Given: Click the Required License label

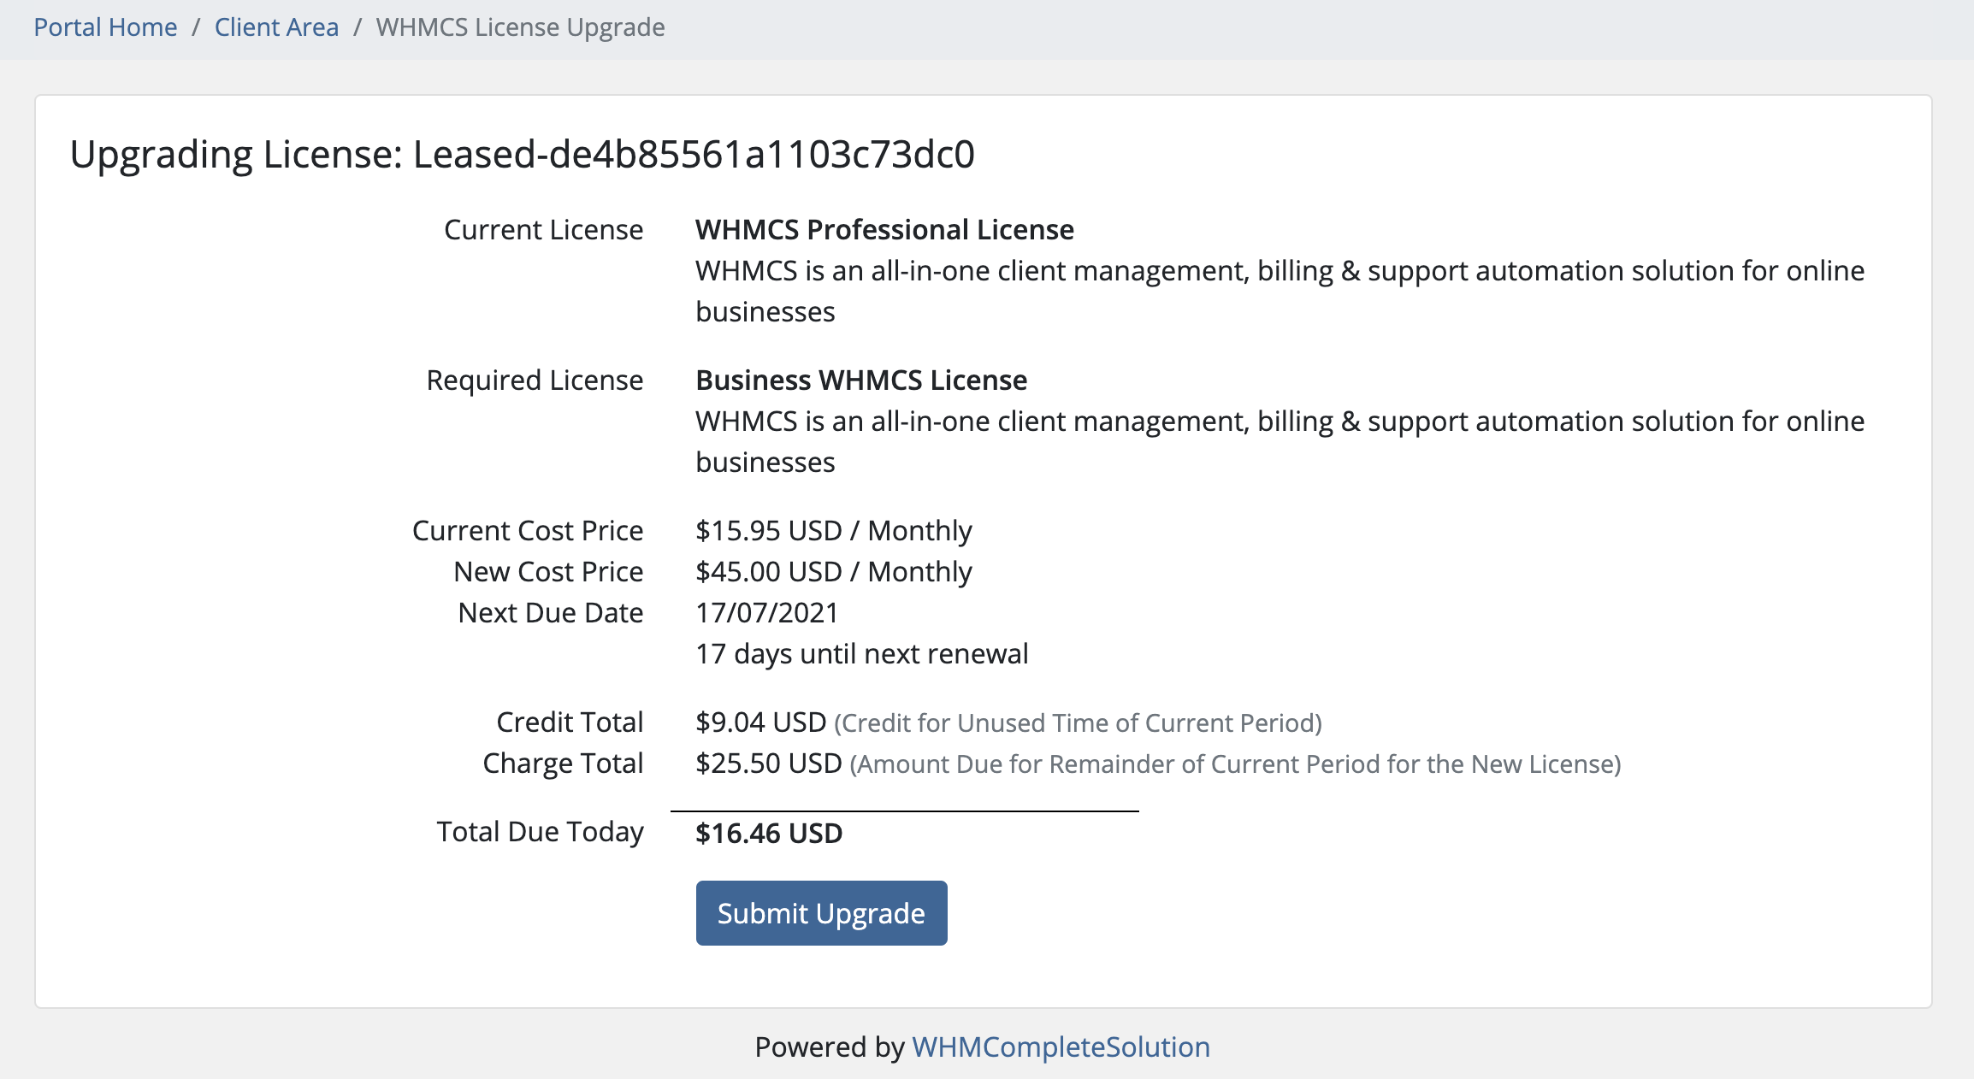Looking at the screenshot, I should coord(535,380).
